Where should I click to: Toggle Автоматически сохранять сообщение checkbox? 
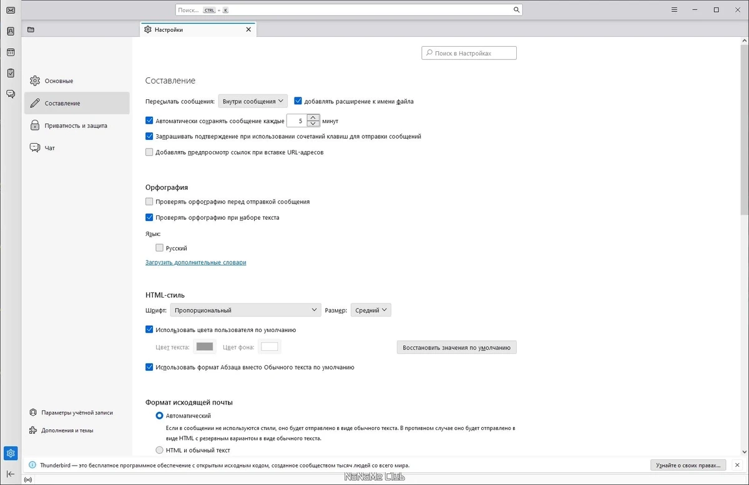(149, 120)
